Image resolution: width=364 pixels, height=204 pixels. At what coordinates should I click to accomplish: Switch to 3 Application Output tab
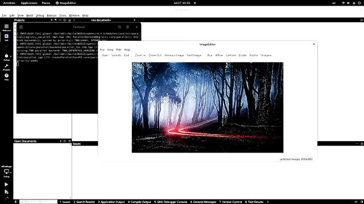pos(111,202)
